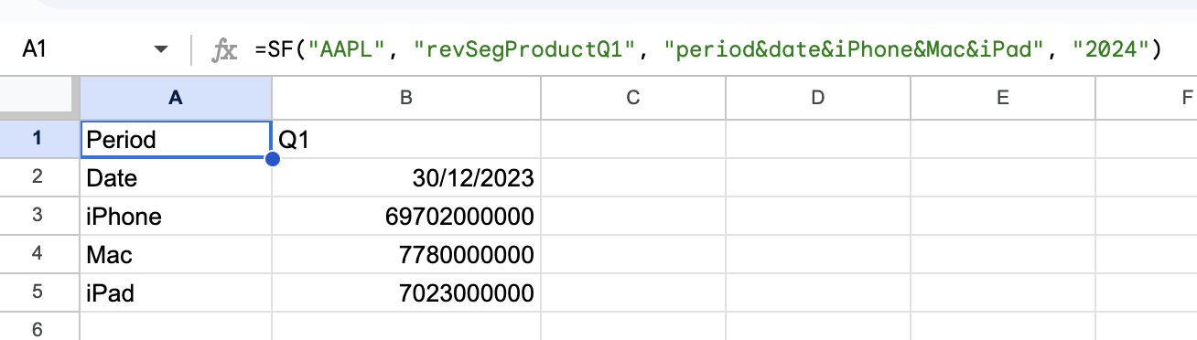
Task: Select row 3 header
Action: point(39,216)
